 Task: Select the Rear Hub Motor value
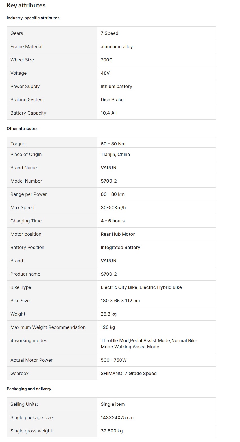[x=118, y=234]
